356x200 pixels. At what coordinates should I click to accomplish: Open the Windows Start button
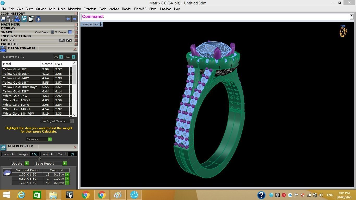(6, 195)
